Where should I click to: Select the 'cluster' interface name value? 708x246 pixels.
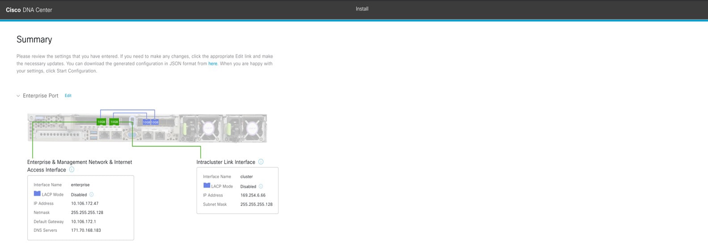click(x=247, y=177)
